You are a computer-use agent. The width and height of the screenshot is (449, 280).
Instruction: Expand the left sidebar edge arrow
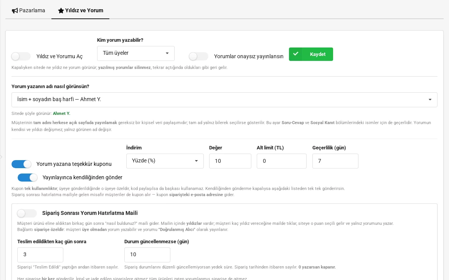tap(1, 157)
